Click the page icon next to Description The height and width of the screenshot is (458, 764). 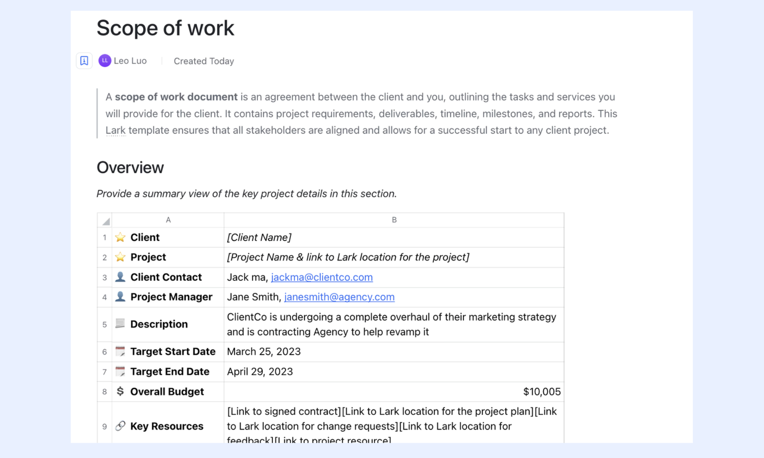(120, 324)
